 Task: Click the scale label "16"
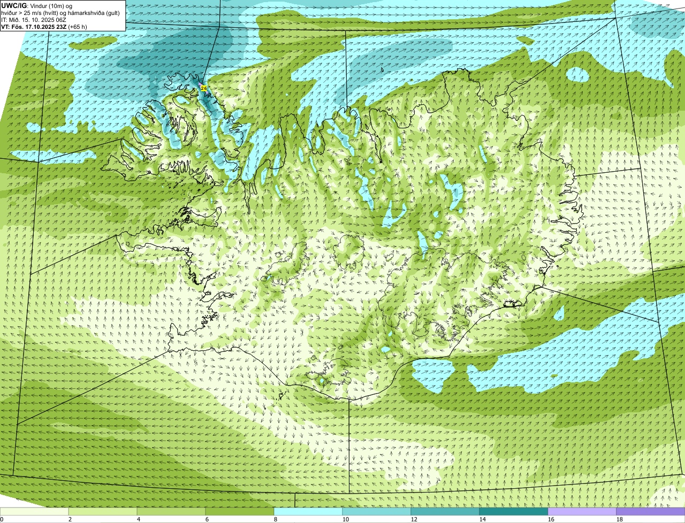551,519
